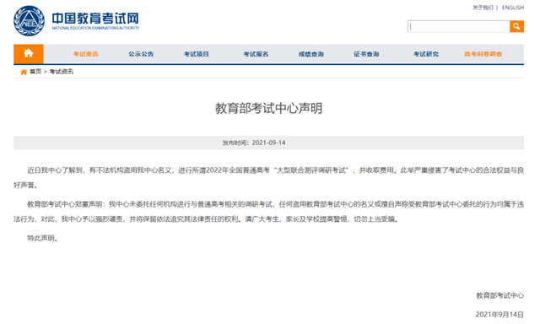Click the small house icon in breadcrumb
This screenshot has height=324, width=540.
24,72
